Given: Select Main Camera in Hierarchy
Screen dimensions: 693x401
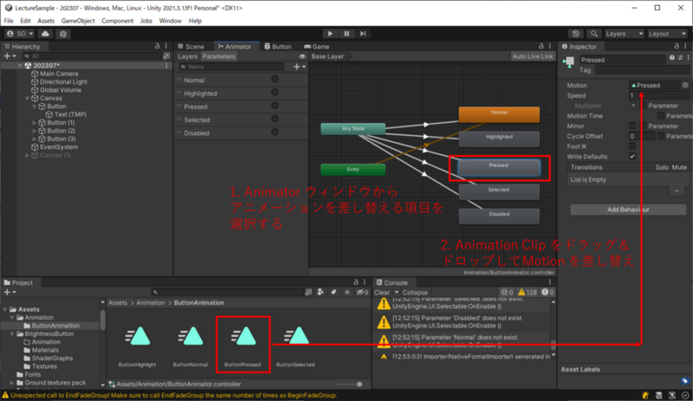Looking at the screenshot, I should tap(59, 74).
